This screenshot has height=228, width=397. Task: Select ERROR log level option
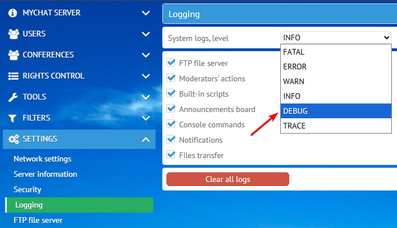(x=335, y=67)
